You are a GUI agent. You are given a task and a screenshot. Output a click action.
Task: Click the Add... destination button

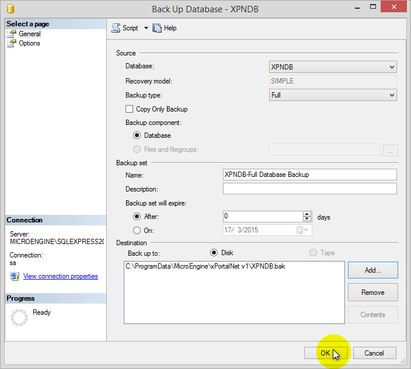tap(372, 270)
